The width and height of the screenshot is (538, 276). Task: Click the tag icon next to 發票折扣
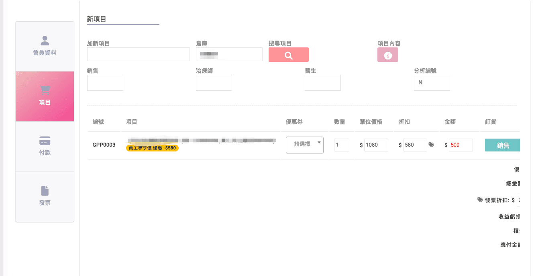pyautogui.click(x=480, y=200)
